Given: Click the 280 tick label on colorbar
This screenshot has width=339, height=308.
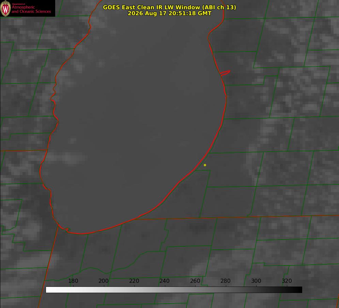Looking at the screenshot, I should 226,281.
